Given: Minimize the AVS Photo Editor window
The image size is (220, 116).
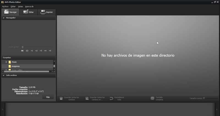Looking at the screenshot, I should point(212,2).
